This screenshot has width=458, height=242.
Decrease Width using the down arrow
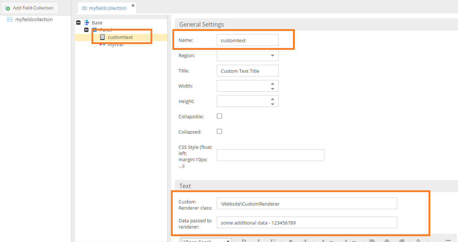(272, 89)
